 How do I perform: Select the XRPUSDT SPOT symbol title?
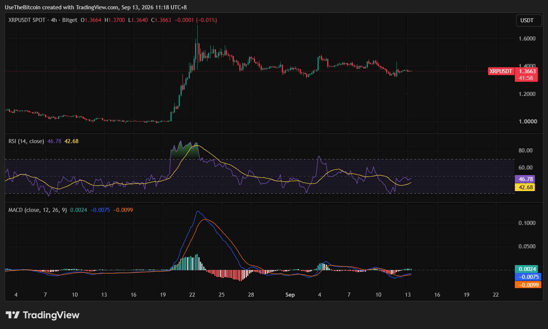tap(27, 20)
